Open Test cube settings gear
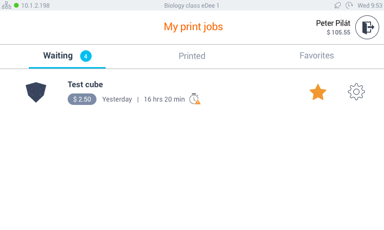The height and width of the screenshot is (230, 384). tap(356, 92)
